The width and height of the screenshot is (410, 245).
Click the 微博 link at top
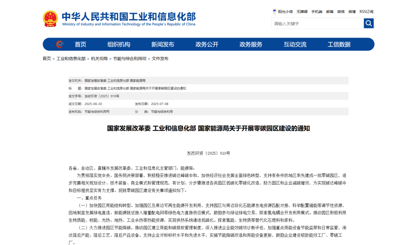click(x=352, y=12)
